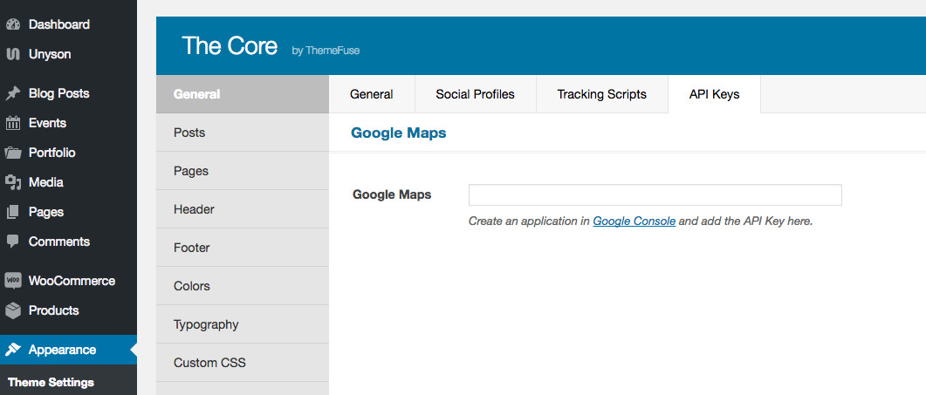Click the blue Google Maps section heading
The height and width of the screenshot is (395, 926).
[x=399, y=133]
